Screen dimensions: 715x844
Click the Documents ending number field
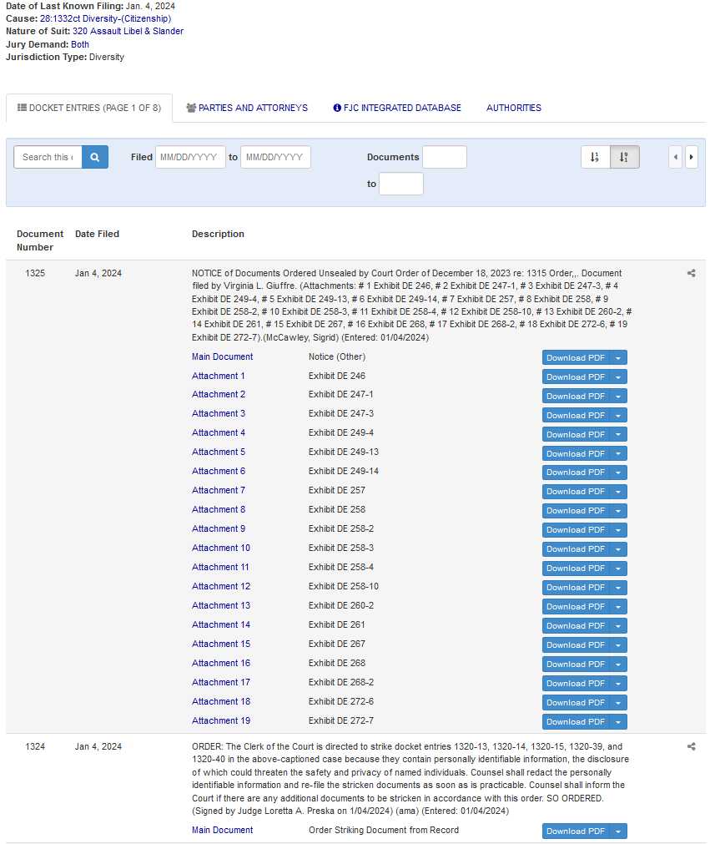400,184
